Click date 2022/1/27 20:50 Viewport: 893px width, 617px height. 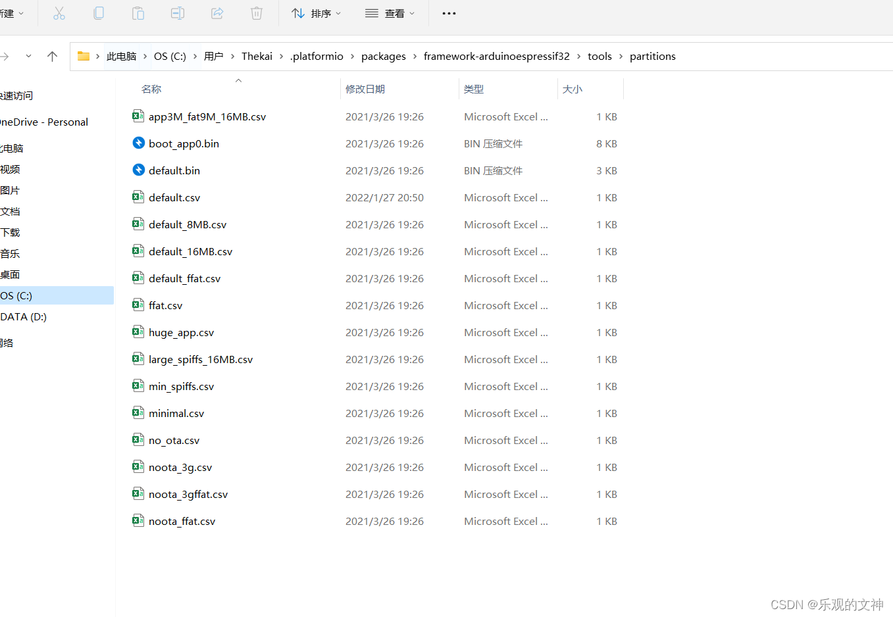[384, 197]
